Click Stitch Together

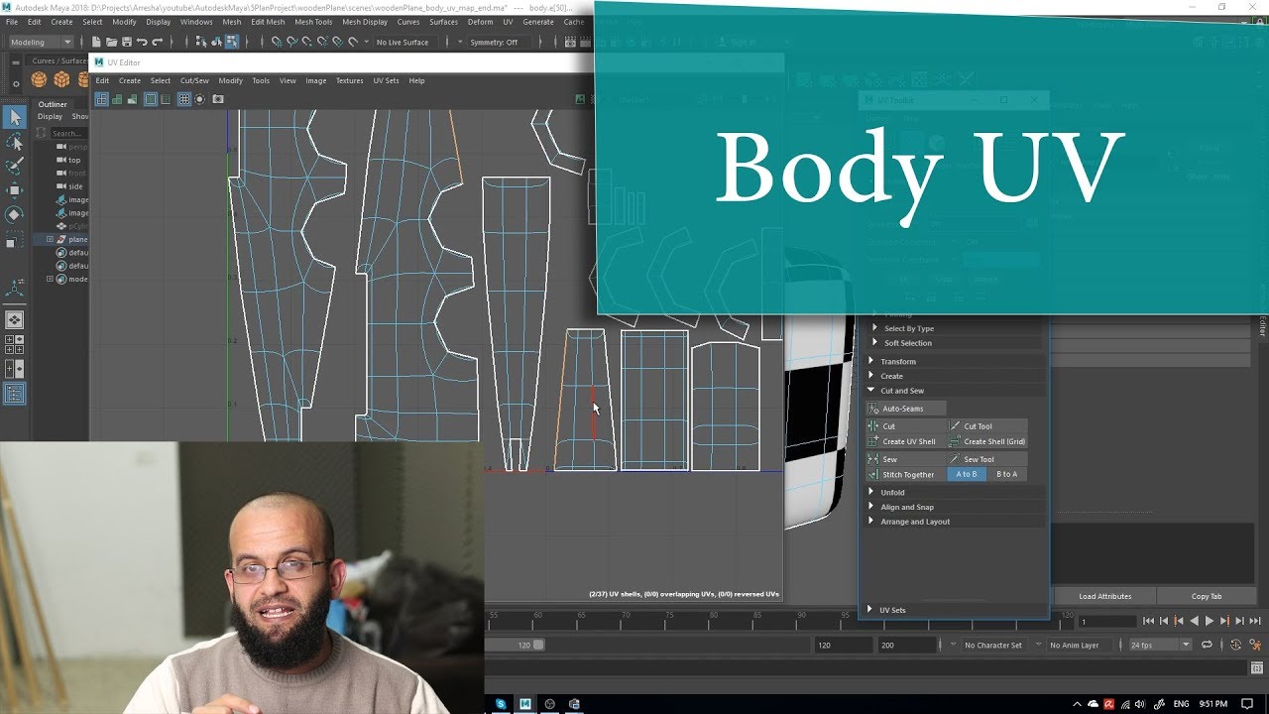pyautogui.click(x=906, y=474)
